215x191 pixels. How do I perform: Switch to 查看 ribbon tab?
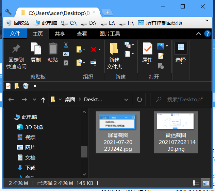[82, 34]
